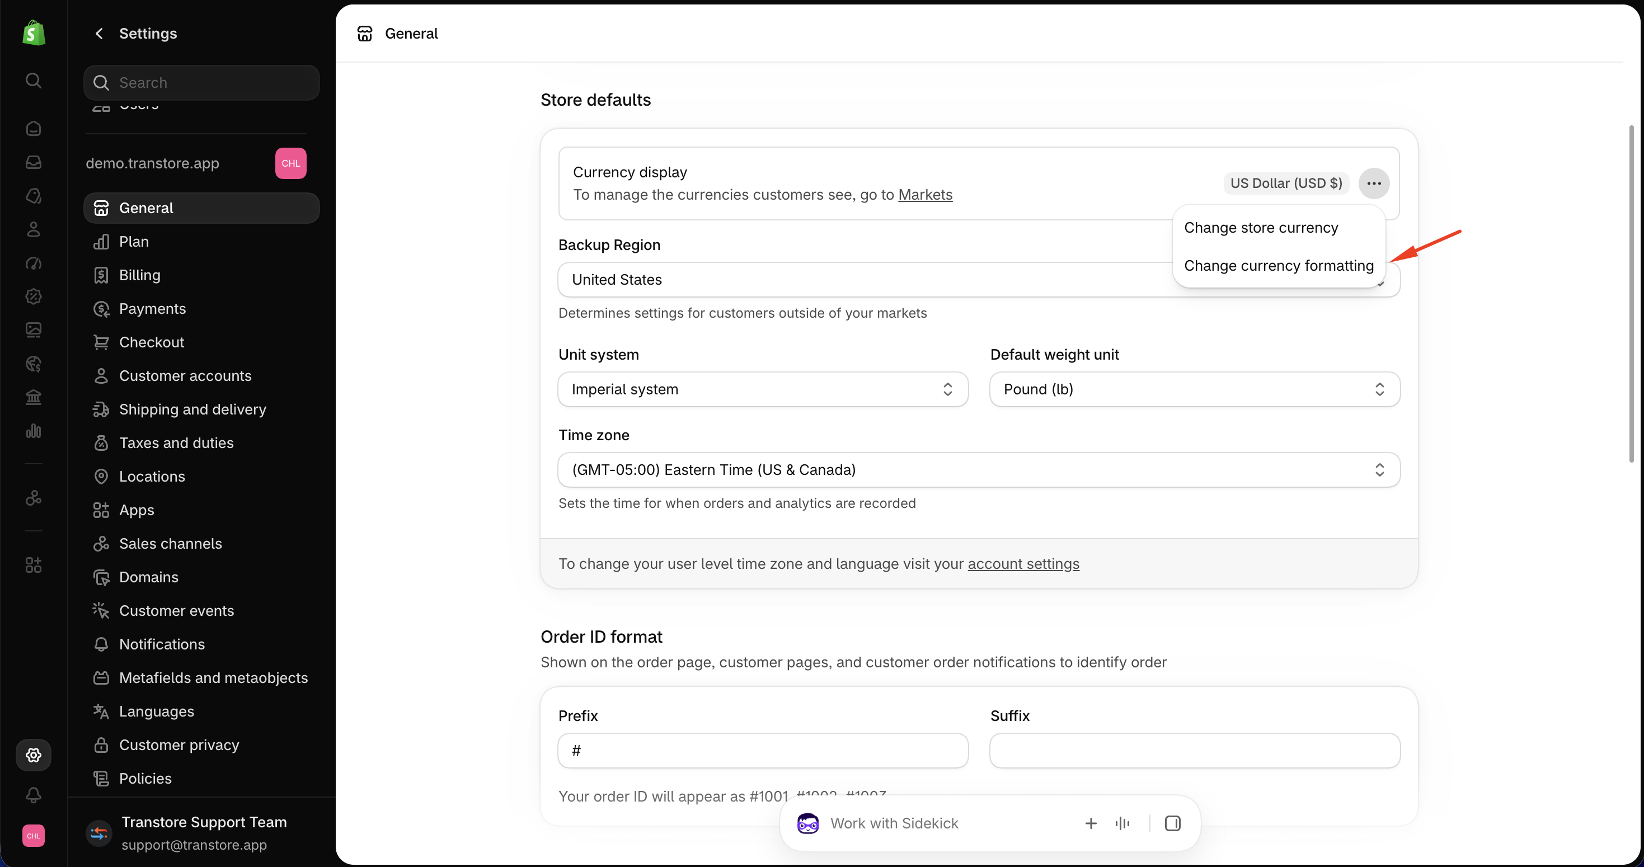
Task: Open Analytics bar chart icon in left rail
Action: coord(33,431)
